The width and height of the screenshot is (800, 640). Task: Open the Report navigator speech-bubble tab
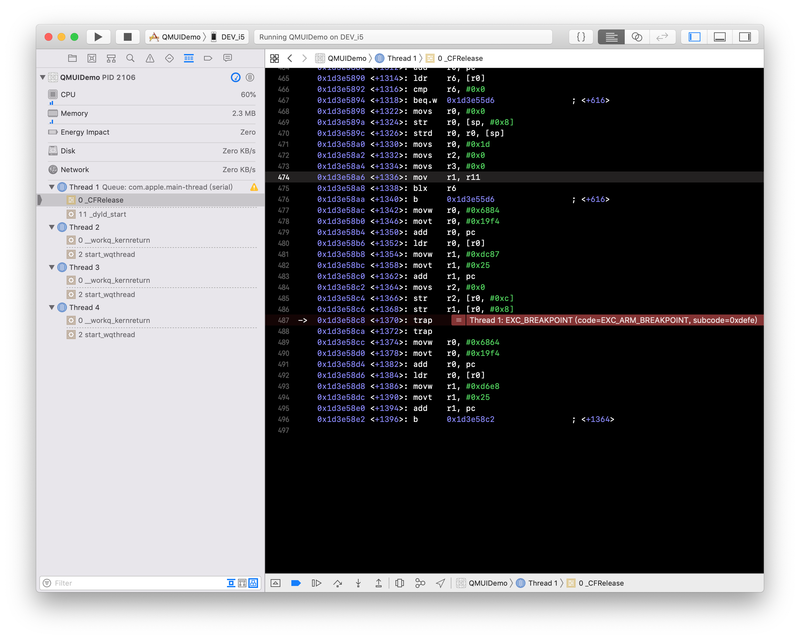tap(227, 58)
